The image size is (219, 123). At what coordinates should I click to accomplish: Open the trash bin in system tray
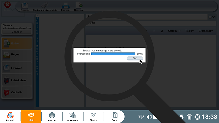click(x=189, y=117)
